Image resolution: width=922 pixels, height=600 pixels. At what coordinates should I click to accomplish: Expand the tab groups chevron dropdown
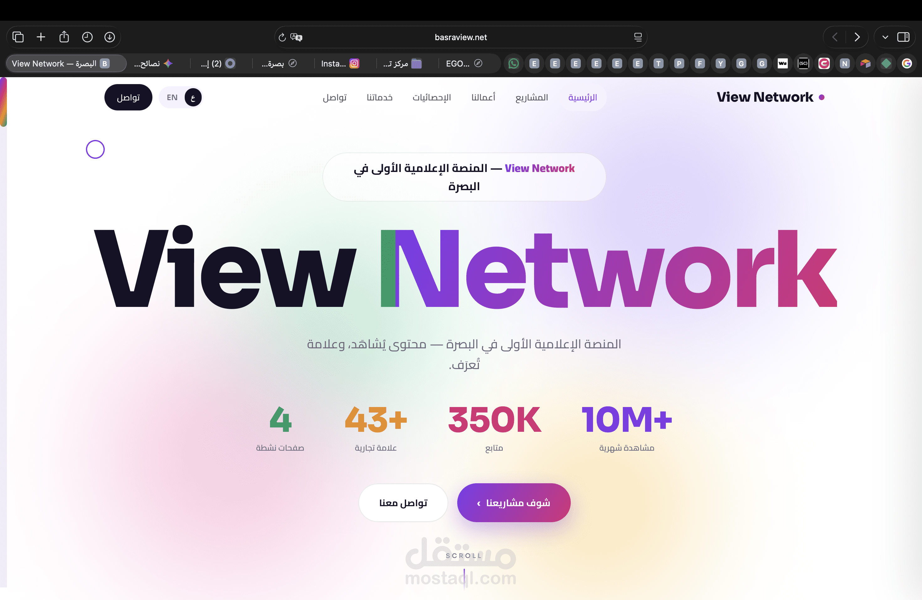tap(885, 37)
